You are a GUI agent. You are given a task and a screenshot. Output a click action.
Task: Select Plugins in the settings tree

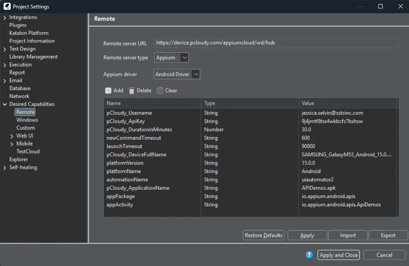coord(18,25)
